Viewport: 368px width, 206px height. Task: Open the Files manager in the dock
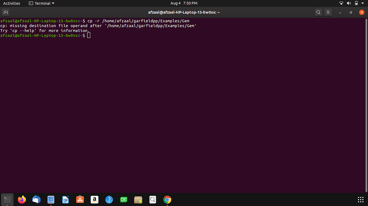coord(51,200)
